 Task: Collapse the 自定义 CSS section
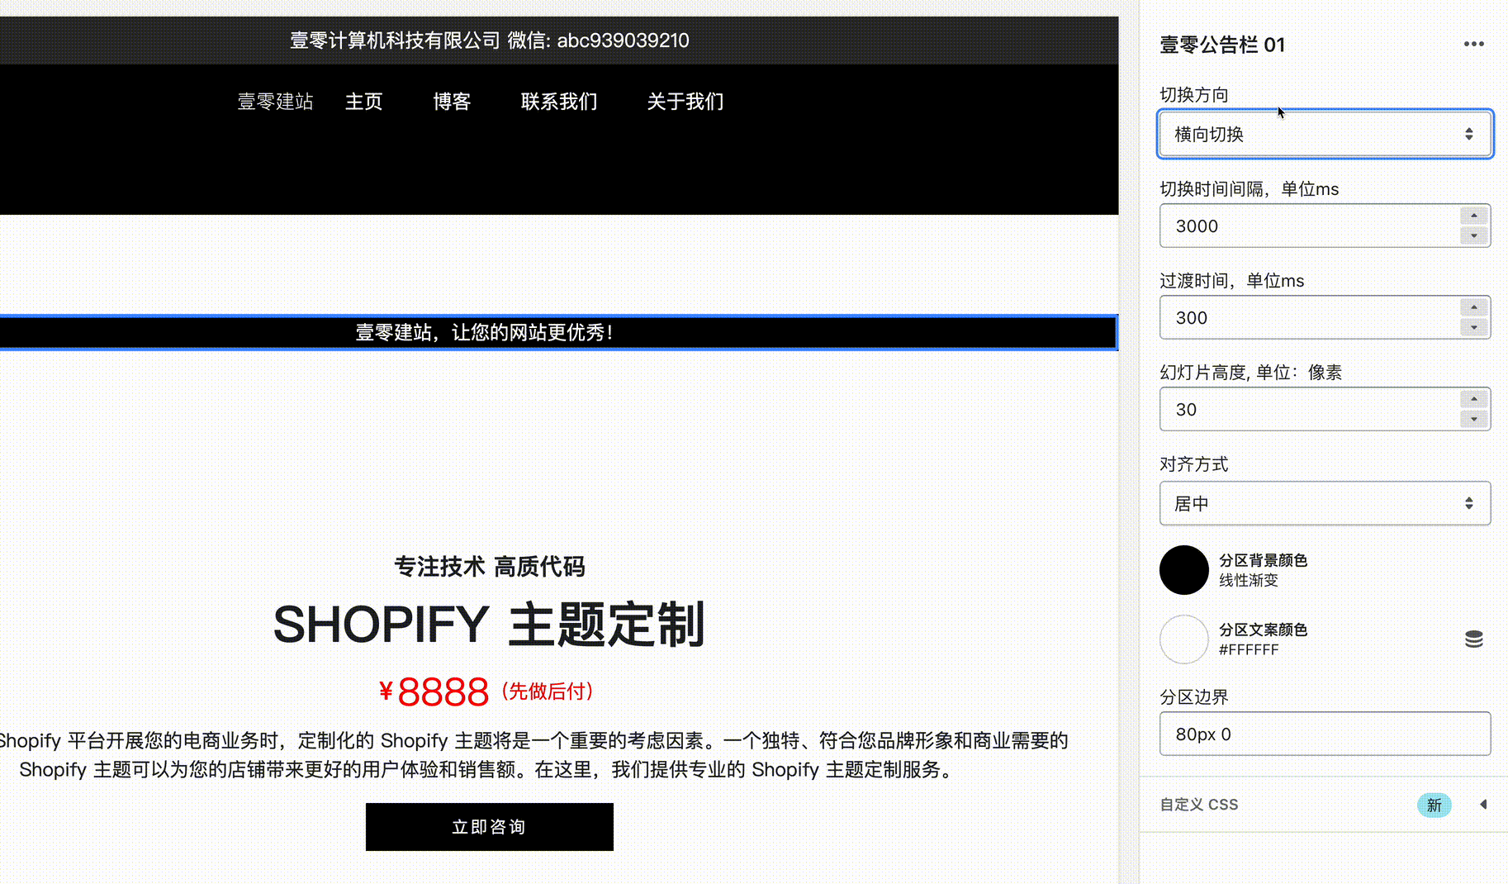pyautogui.click(x=1482, y=804)
